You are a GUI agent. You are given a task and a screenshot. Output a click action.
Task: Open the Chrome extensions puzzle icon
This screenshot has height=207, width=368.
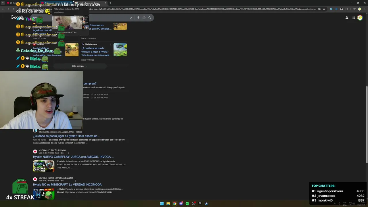click(347, 9)
